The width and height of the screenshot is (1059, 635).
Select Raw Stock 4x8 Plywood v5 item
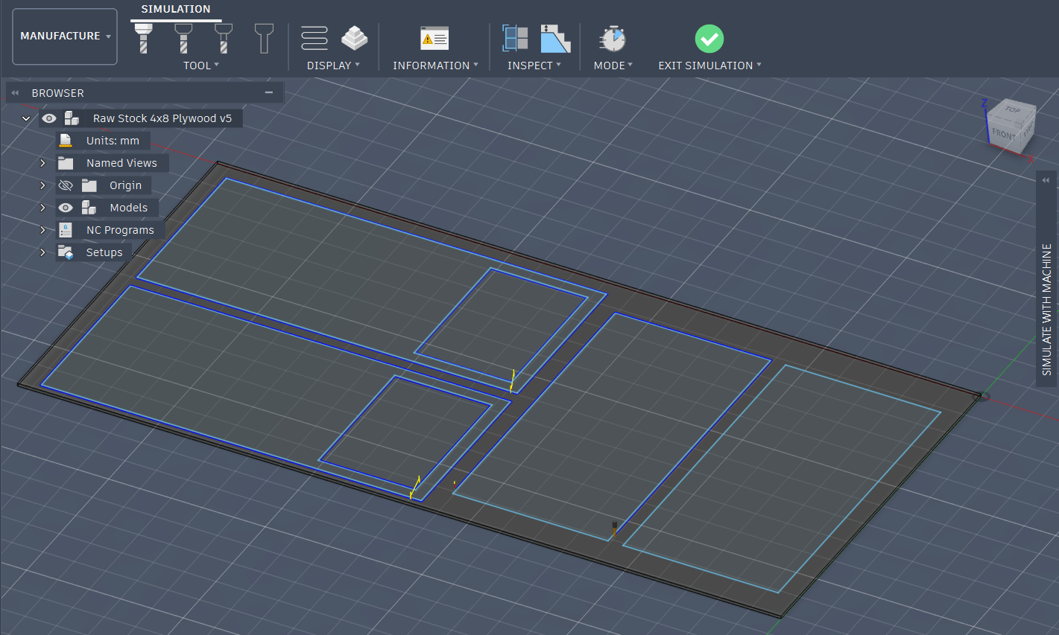(x=162, y=118)
